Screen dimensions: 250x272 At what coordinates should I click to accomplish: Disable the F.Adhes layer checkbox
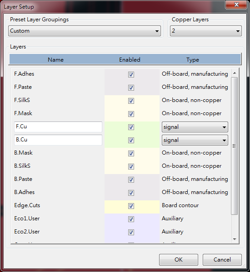point(131,74)
